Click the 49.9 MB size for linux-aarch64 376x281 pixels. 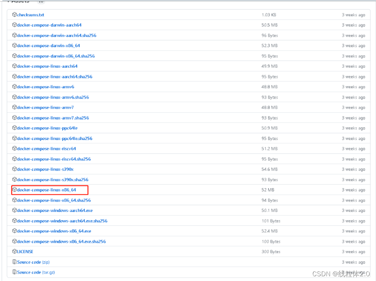[270, 66]
